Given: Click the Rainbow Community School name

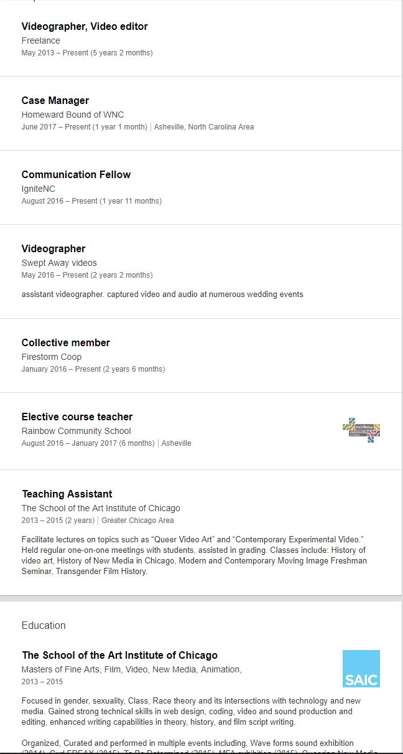Looking at the screenshot, I should click(76, 431).
